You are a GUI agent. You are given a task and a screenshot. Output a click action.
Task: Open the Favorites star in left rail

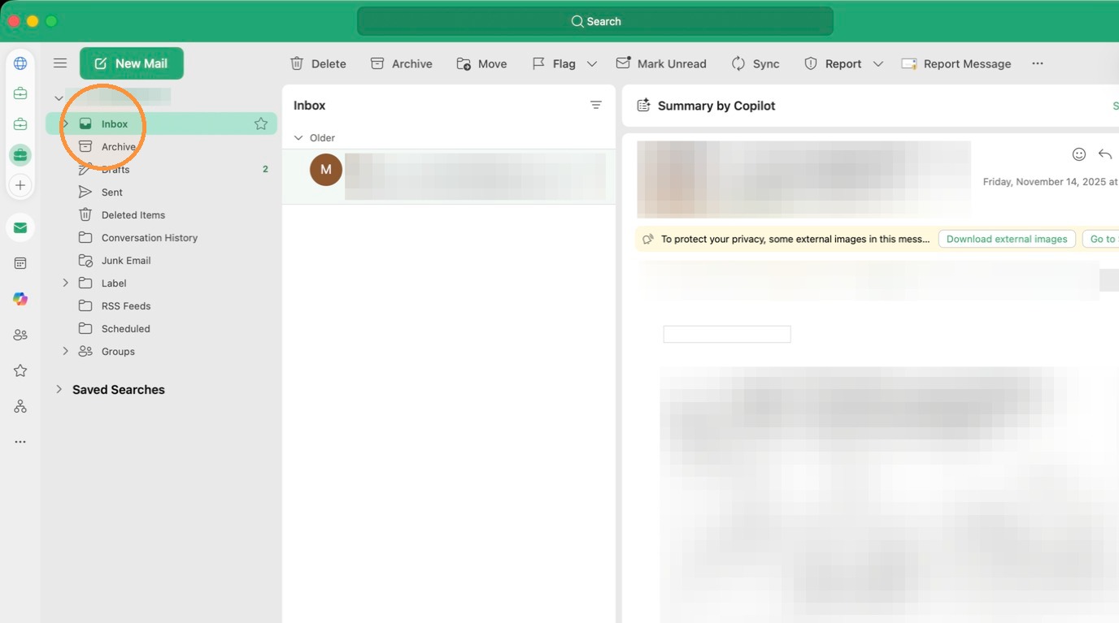point(20,370)
